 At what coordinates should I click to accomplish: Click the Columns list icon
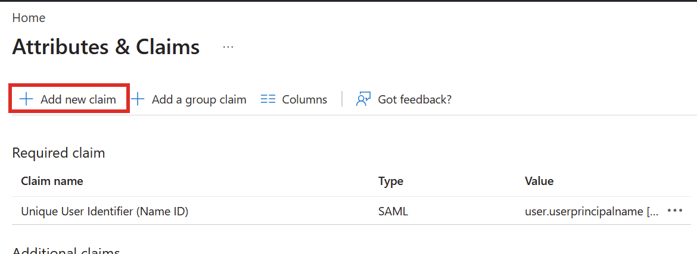[x=268, y=99]
